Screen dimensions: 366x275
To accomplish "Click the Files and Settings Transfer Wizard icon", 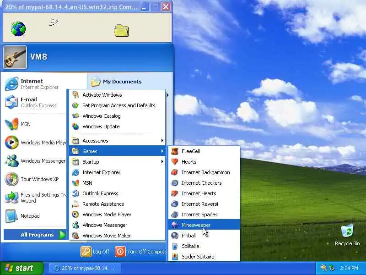I will (11, 198).
